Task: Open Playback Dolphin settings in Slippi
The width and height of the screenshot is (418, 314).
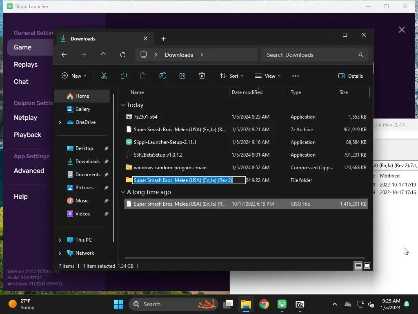Action: coord(27,135)
